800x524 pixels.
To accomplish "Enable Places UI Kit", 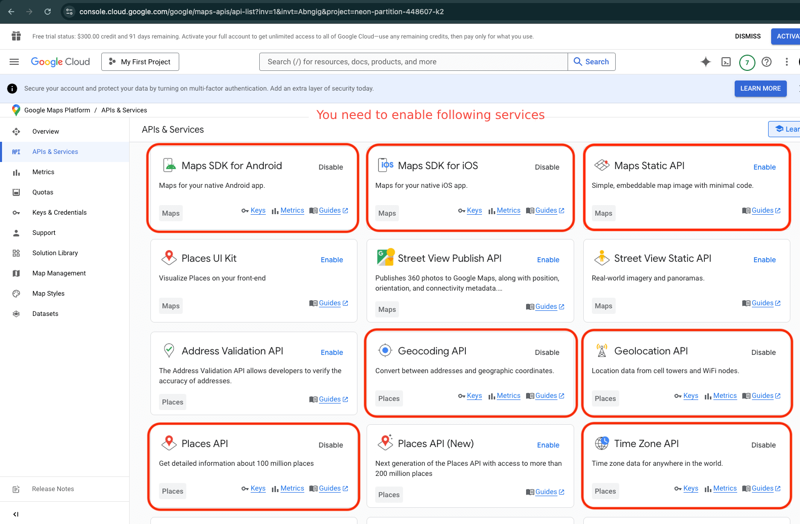I will 332,260.
